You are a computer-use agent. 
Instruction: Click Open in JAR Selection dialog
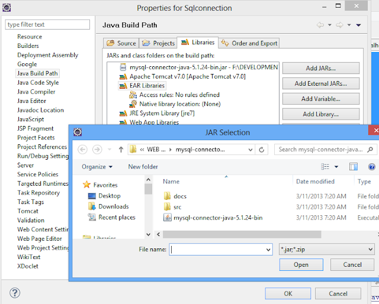pyautogui.click(x=301, y=264)
